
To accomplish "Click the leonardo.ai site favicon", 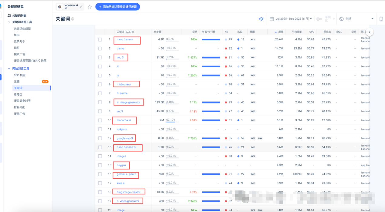I will coord(60,7).
